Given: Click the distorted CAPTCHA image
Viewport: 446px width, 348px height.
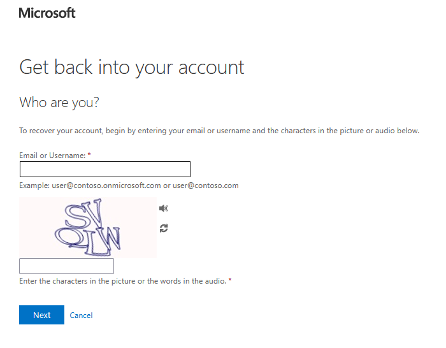Looking at the screenshot, I should coord(88,228).
